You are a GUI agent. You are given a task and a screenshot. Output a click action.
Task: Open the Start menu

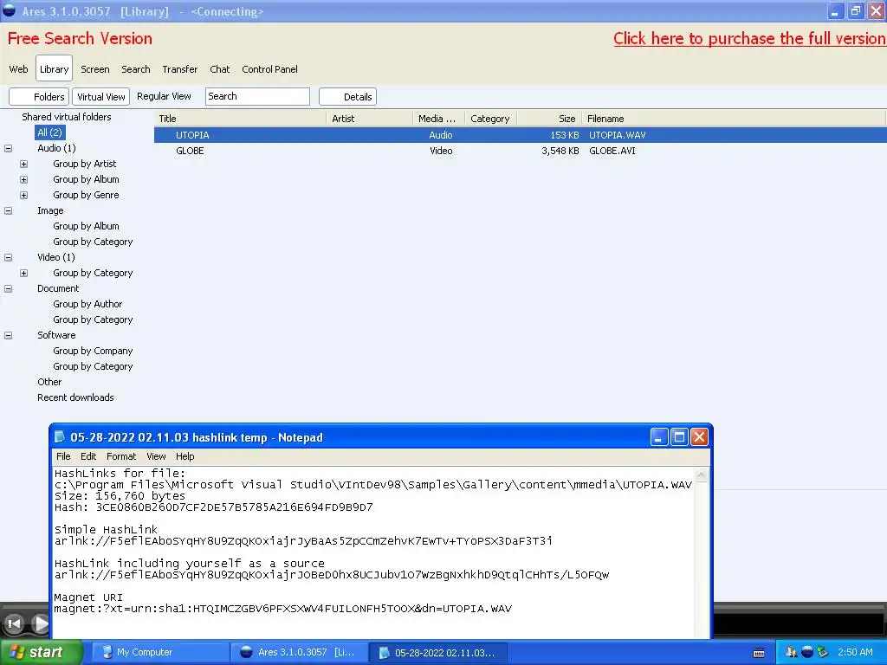pyautogui.click(x=42, y=652)
